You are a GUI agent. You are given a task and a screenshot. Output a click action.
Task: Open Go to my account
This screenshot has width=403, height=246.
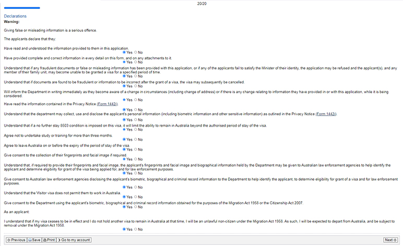coord(74,240)
